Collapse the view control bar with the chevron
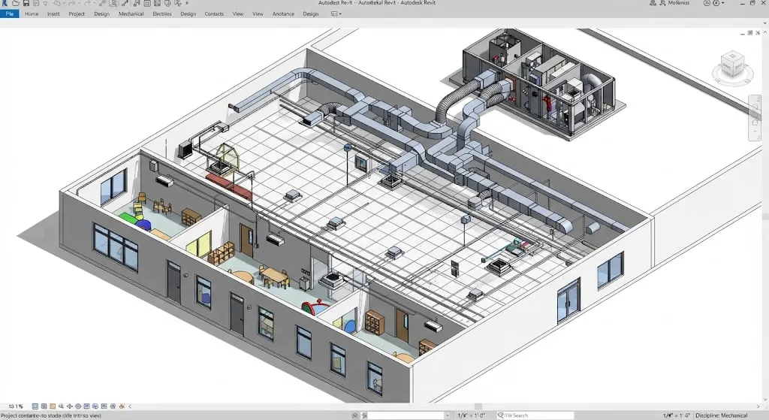This screenshot has height=420, width=769. pyautogui.click(x=130, y=406)
